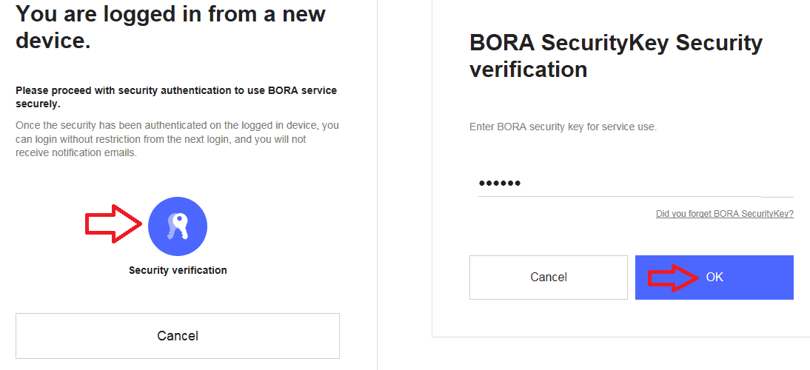
Task: Select the red arrow pointing at key icon
Action: click(113, 223)
